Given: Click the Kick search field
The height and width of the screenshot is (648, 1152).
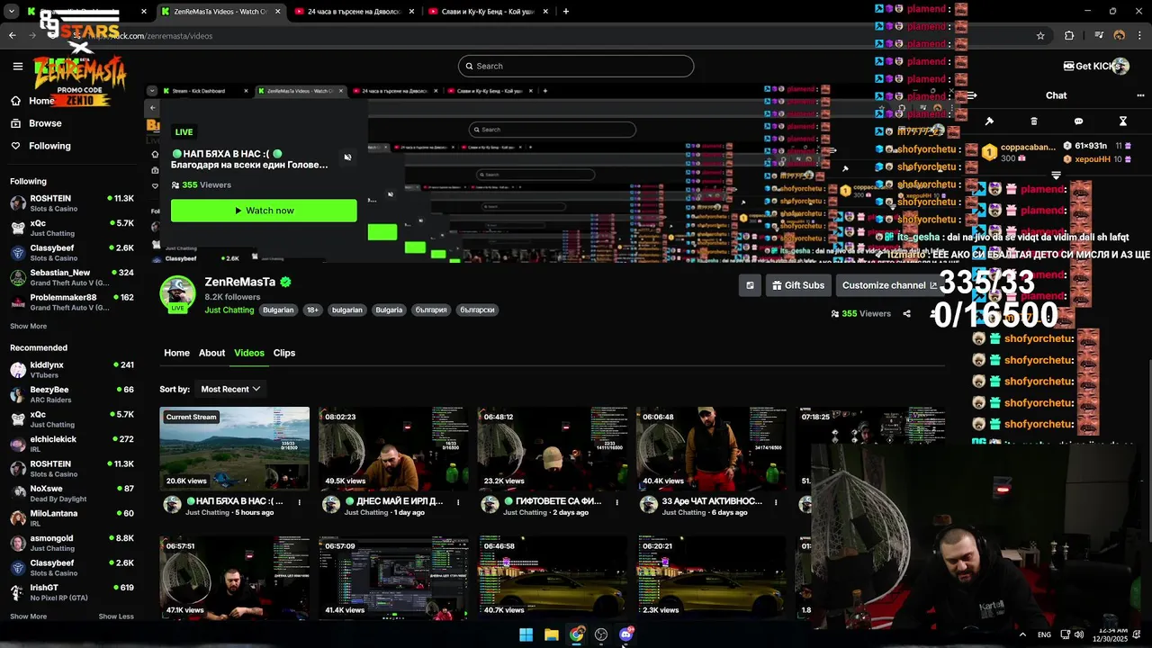Looking at the screenshot, I should pyautogui.click(x=576, y=66).
